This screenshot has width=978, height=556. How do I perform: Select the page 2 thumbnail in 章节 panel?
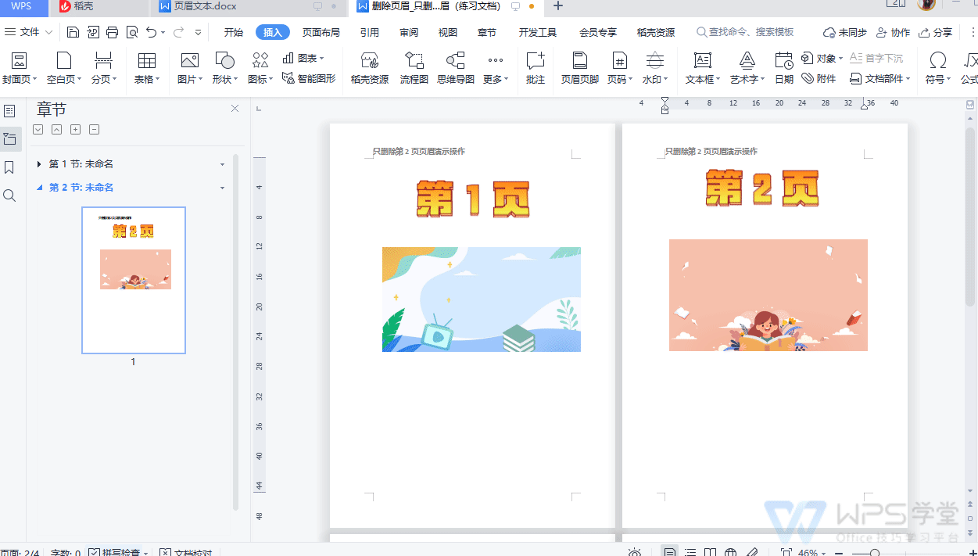pos(134,280)
